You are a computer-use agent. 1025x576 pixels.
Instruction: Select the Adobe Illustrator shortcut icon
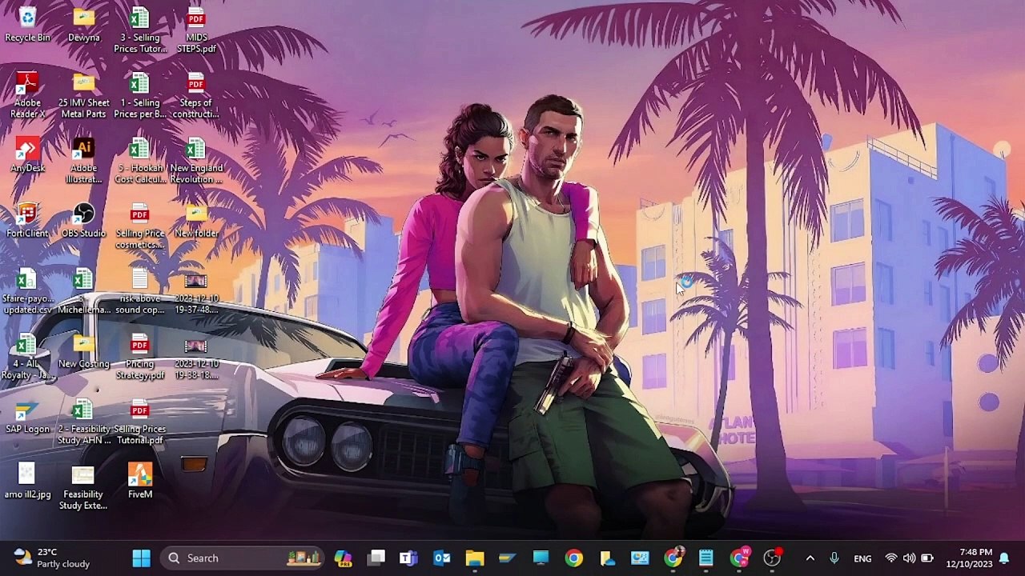pos(83,161)
